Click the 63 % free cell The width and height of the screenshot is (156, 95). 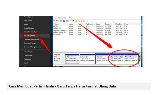(x=125, y=26)
